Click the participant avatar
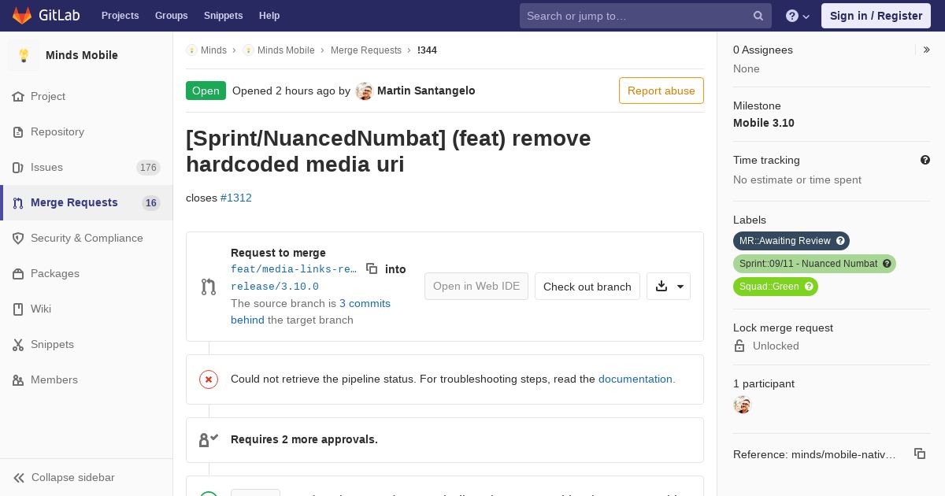This screenshot has height=496, width=945. [x=742, y=405]
